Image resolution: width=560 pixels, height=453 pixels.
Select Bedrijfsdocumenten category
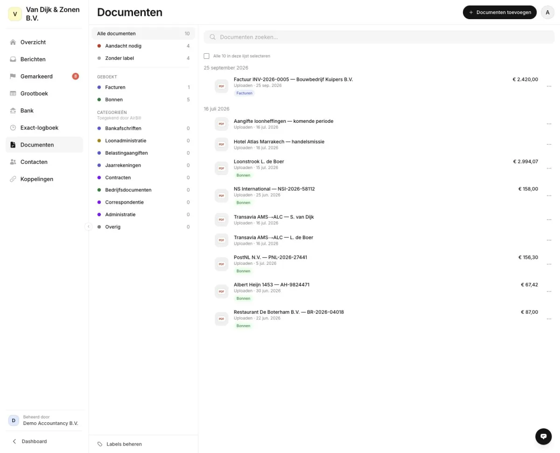143,190
